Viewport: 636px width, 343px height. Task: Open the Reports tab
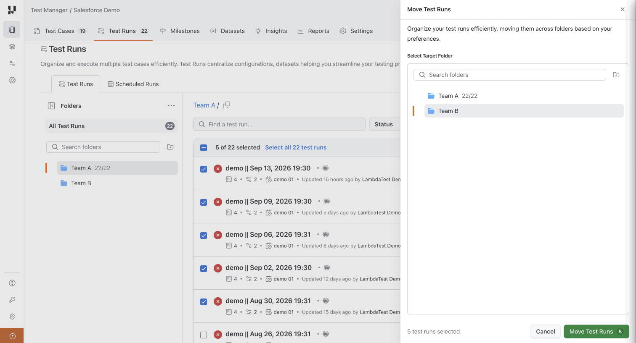pos(313,31)
